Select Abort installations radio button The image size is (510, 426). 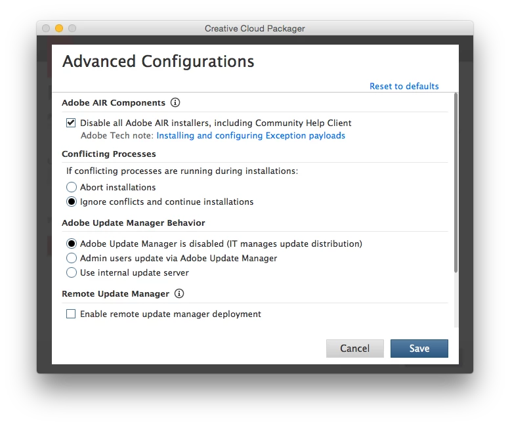[72, 187]
